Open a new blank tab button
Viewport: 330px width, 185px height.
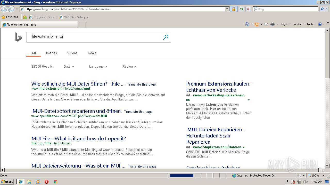[x=82, y=25]
